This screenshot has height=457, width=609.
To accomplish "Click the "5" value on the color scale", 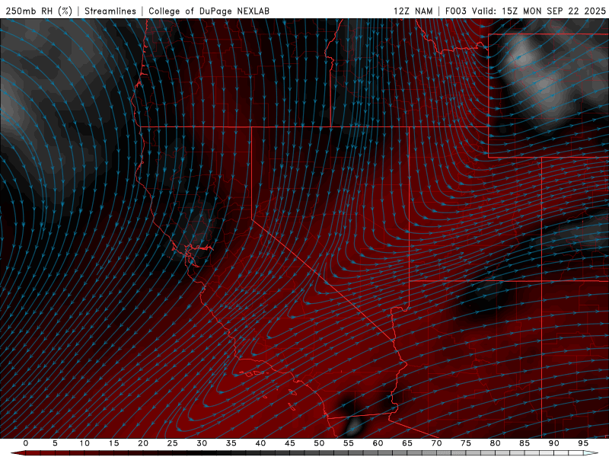I will click(55, 443).
